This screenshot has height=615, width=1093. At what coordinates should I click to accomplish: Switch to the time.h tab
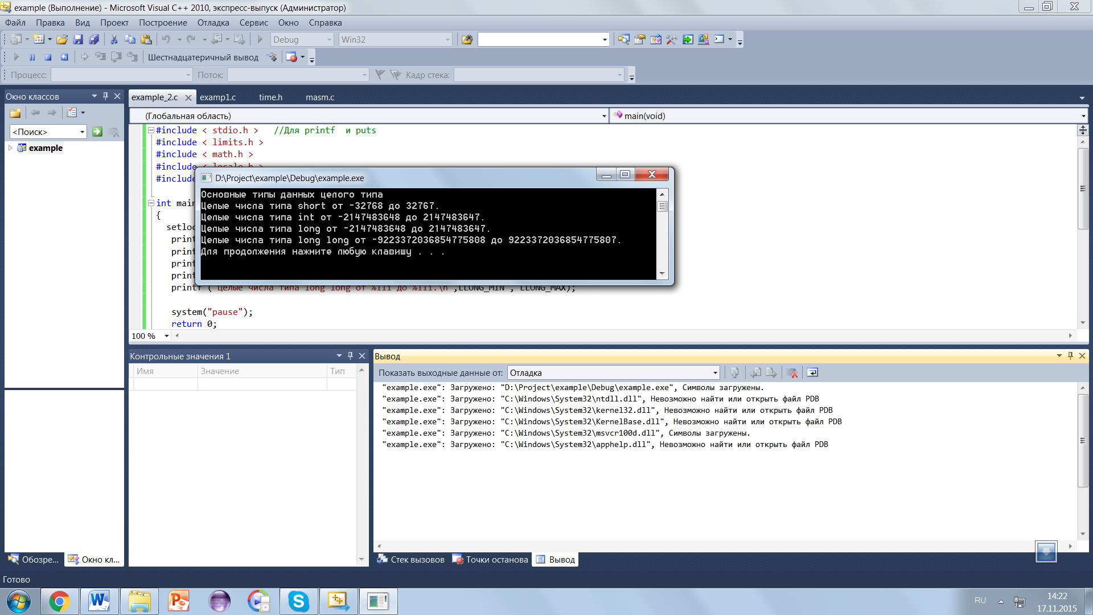pos(270,97)
